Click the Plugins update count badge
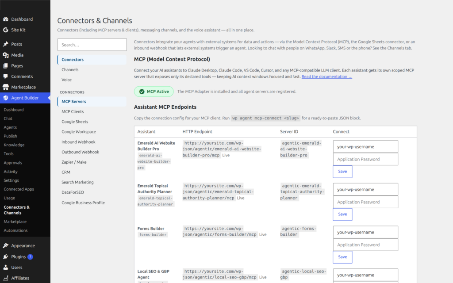453x283 pixels. [x=30, y=256]
